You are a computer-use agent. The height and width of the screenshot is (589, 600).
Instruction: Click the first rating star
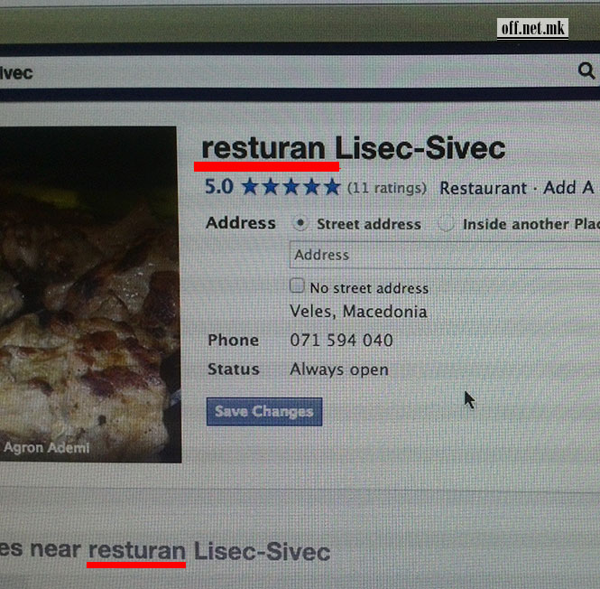pos(250,187)
